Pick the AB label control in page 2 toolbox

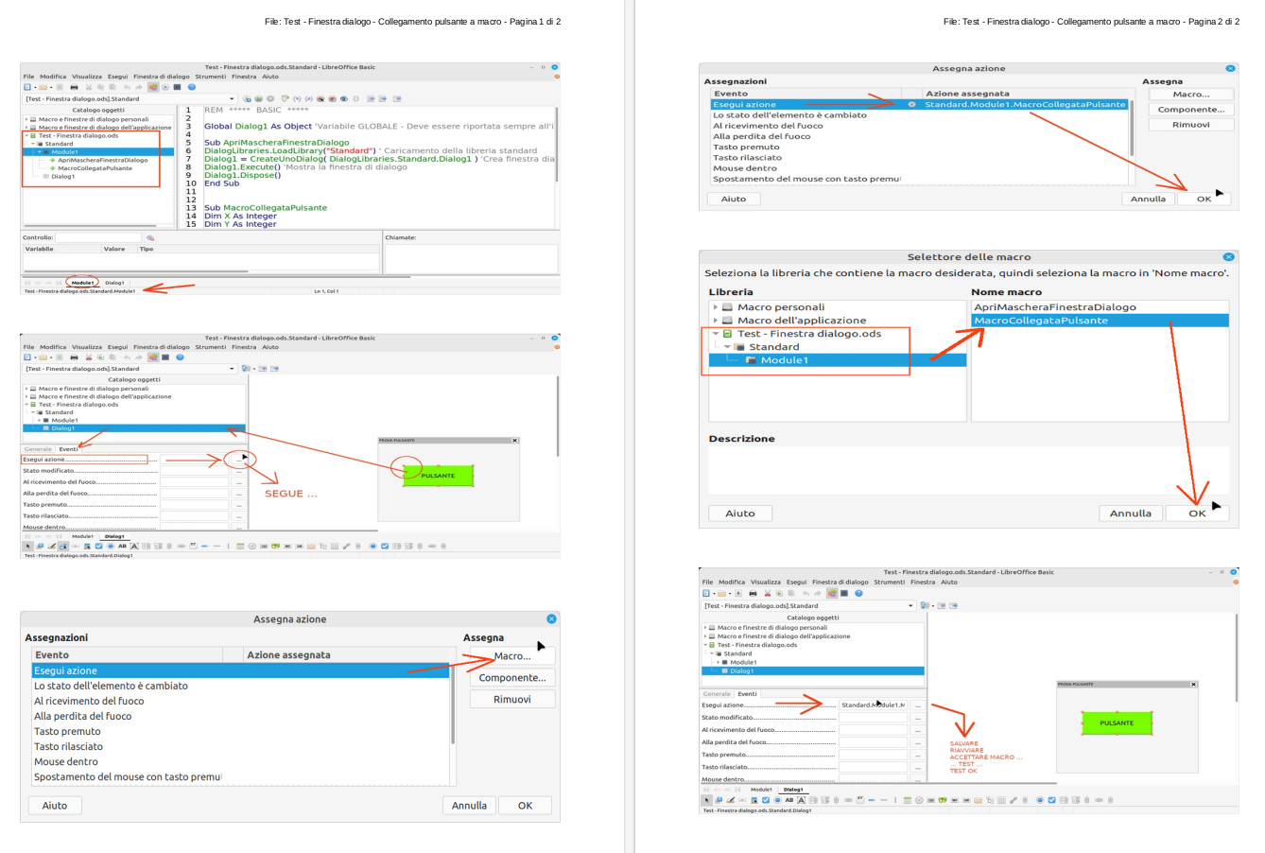pos(789,799)
